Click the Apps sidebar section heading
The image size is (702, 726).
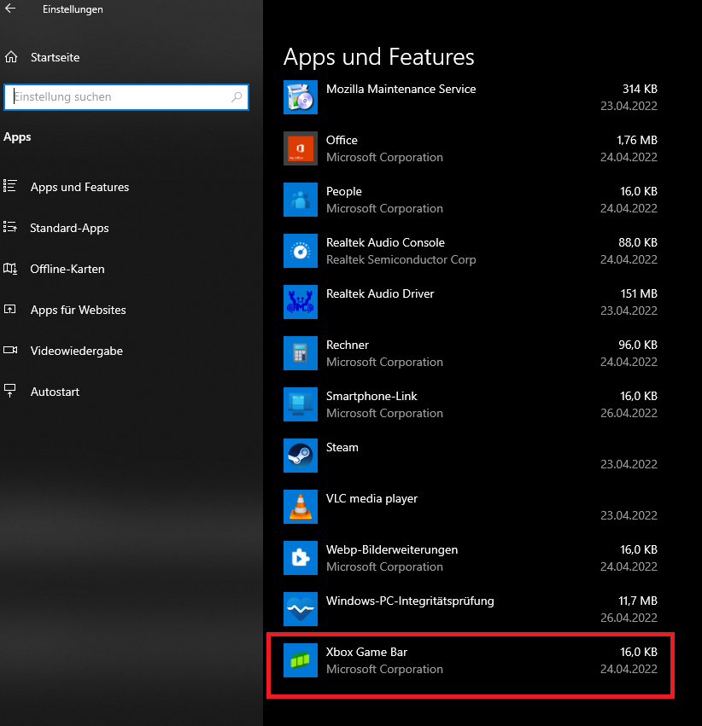[17, 137]
